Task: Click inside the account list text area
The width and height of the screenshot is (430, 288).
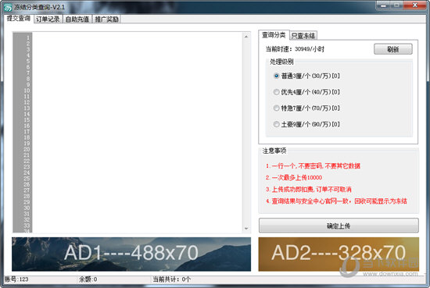Action: coord(137,133)
